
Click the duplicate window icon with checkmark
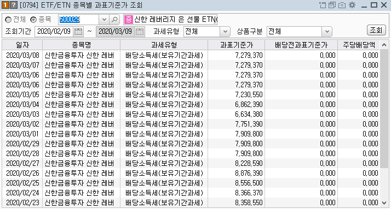pos(332,5)
